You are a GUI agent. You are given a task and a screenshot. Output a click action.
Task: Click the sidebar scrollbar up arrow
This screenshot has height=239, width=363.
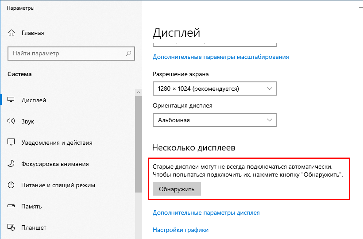point(138,92)
